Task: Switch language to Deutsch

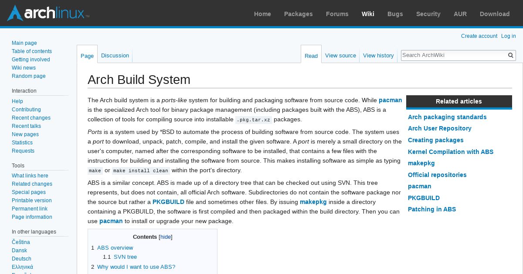Action: click(21, 259)
